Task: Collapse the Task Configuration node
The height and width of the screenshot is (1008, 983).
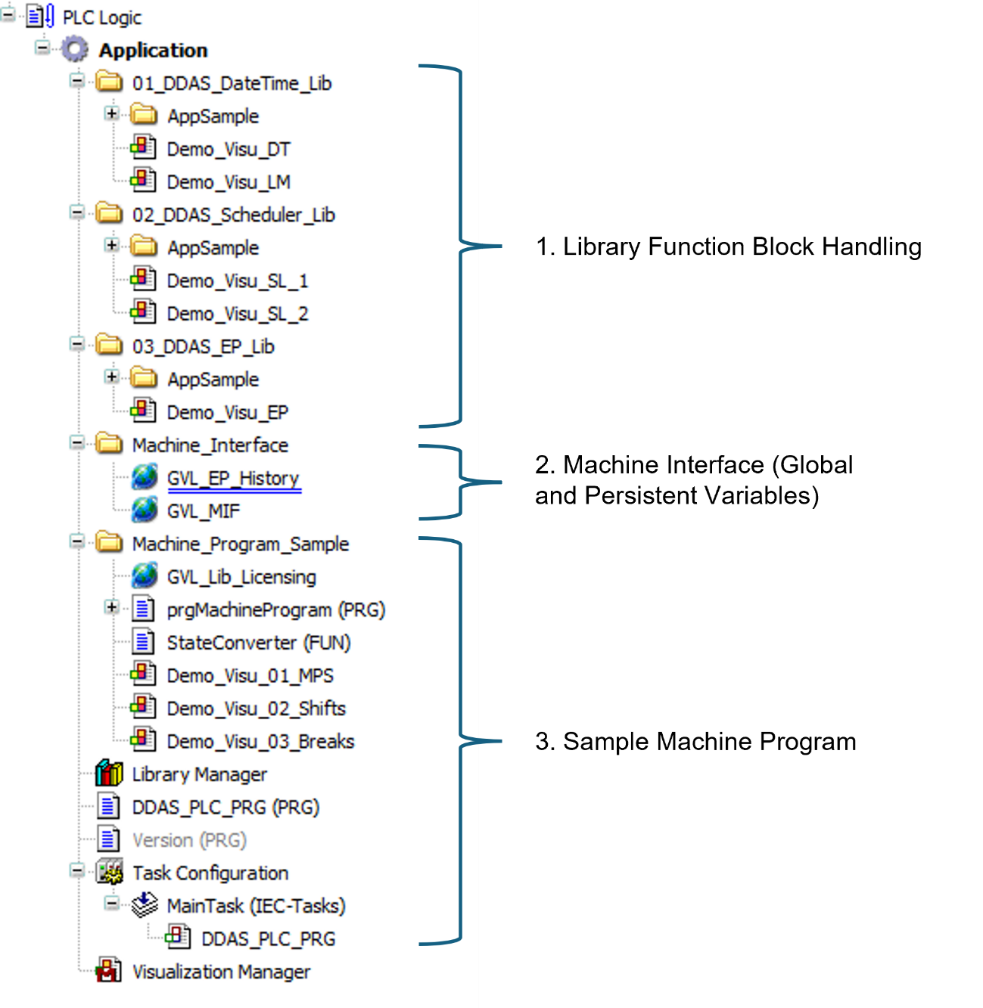Action: click(x=77, y=870)
